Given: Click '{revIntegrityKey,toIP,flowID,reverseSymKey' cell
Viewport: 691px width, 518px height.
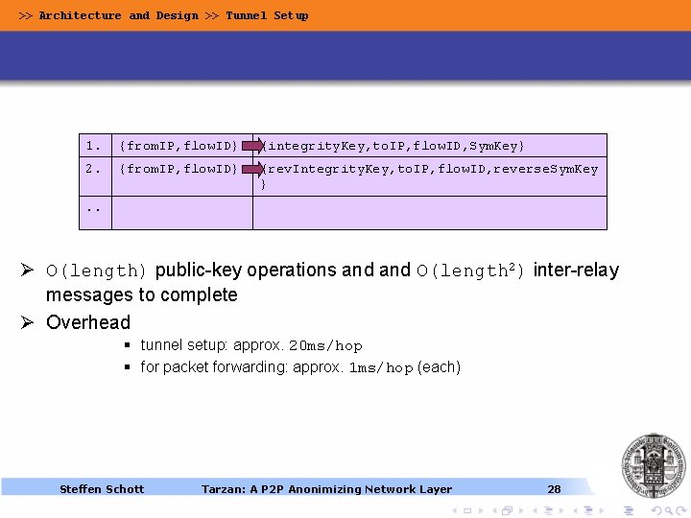Looking at the screenshot, I should coord(430,177).
